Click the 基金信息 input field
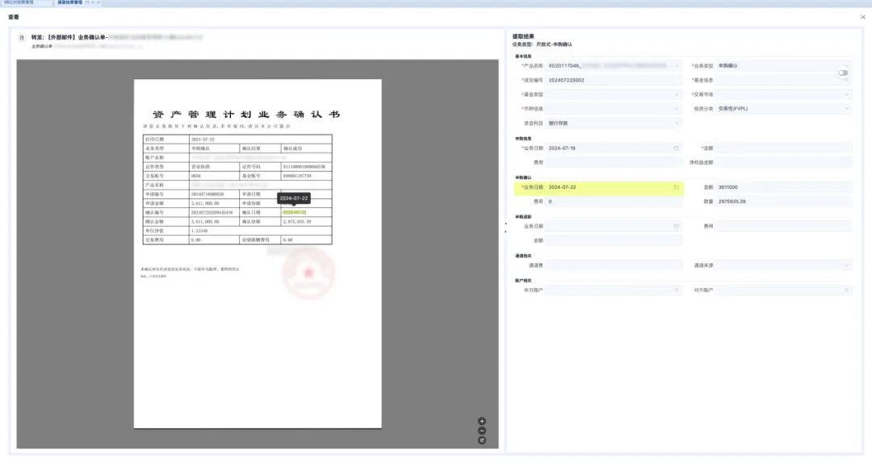The height and width of the screenshot is (463, 872). click(x=783, y=80)
